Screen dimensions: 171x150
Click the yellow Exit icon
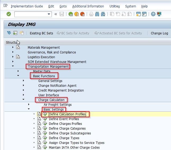coord(76,14)
